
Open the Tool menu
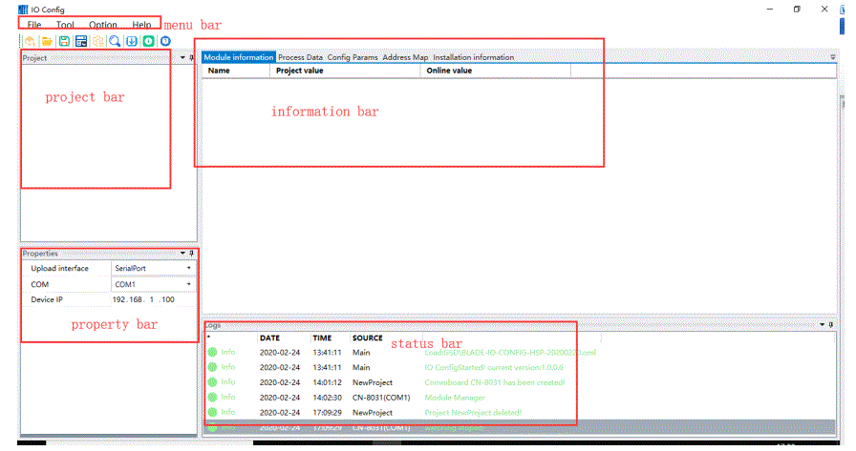(65, 25)
